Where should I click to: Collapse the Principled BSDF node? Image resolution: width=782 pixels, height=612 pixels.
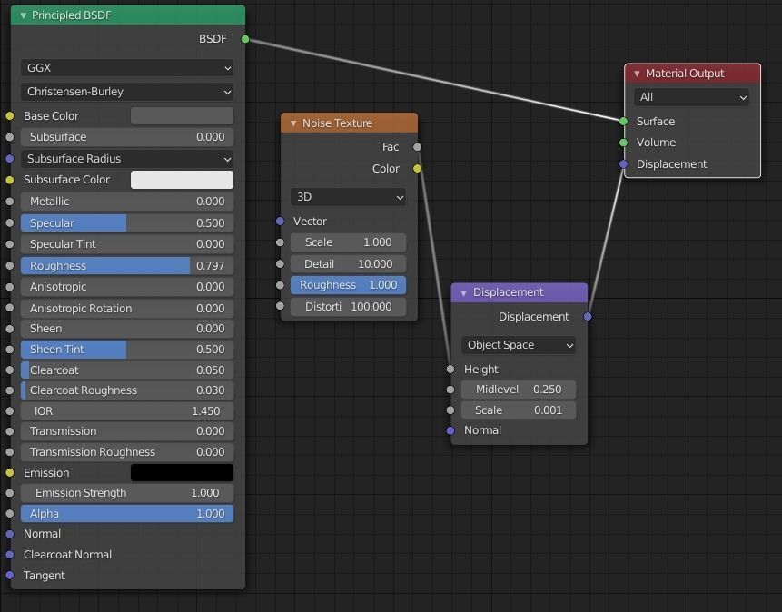(x=23, y=15)
